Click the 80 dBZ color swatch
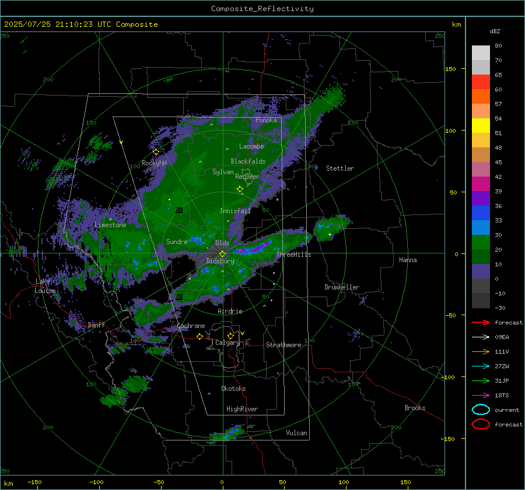525x490 pixels. (x=481, y=52)
